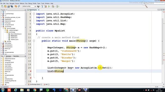Open Windows Start menu orb
The image size is (165, 92).
click(3, 90)
